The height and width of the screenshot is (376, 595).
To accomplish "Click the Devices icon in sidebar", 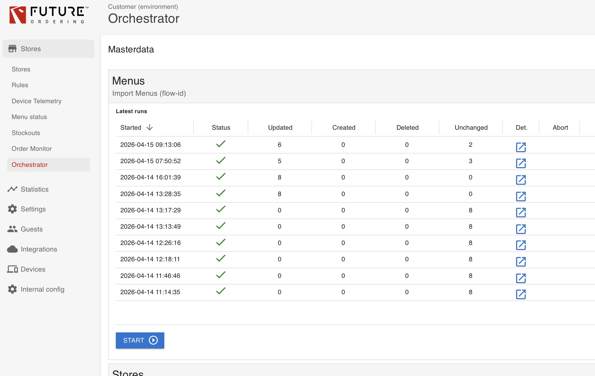I will 12,269.
